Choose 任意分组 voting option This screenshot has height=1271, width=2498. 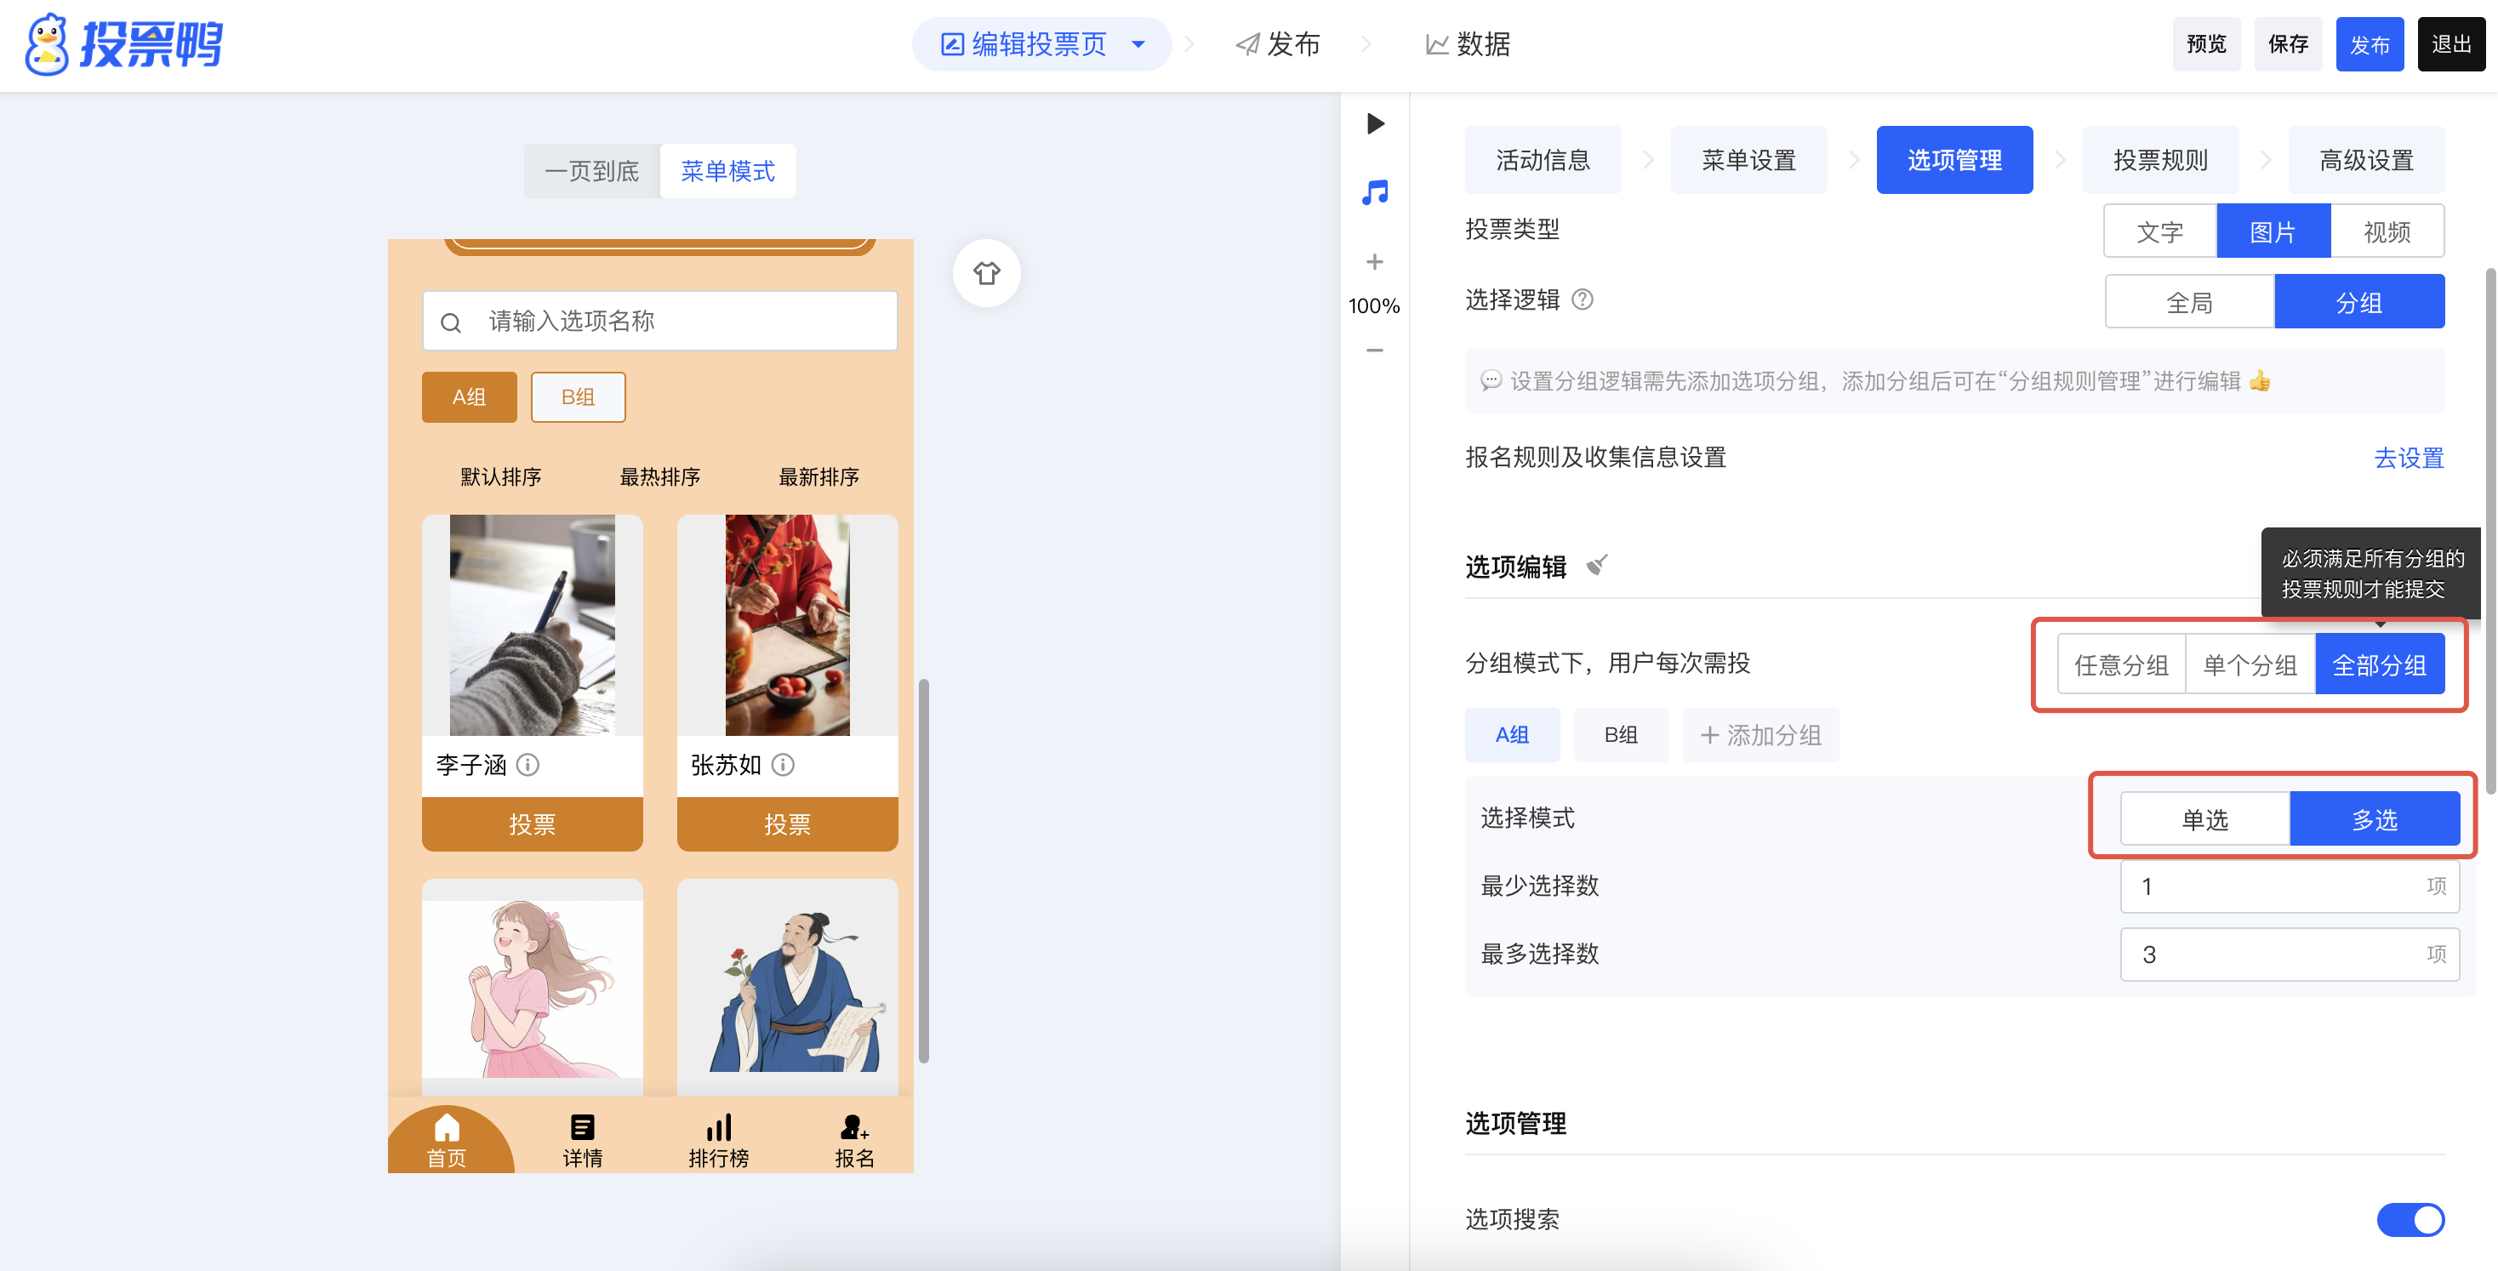[2121, 664]
